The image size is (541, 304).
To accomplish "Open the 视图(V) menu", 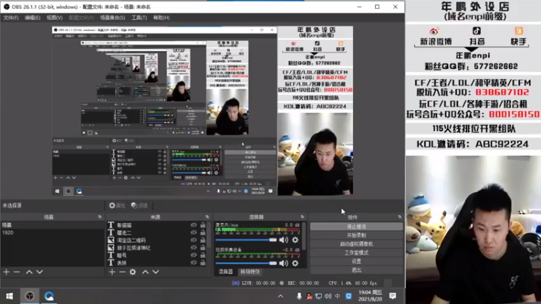I will 55,18.
